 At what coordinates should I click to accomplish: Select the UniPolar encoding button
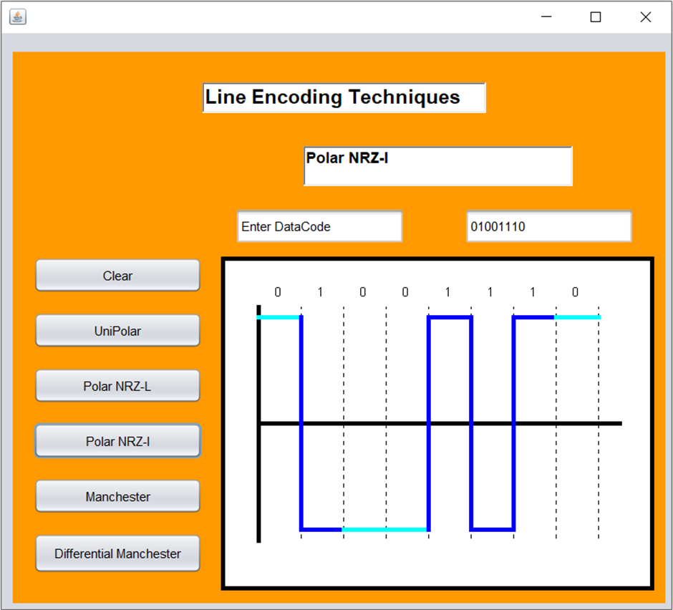117,330
